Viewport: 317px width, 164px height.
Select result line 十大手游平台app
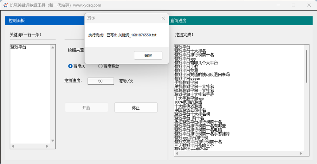(x=189, y=98)
